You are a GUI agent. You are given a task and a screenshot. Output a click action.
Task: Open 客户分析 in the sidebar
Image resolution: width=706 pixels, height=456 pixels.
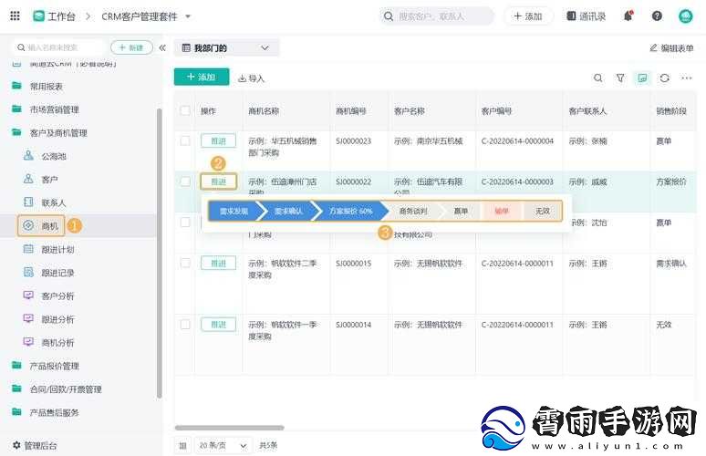click(x=57, y=296)
